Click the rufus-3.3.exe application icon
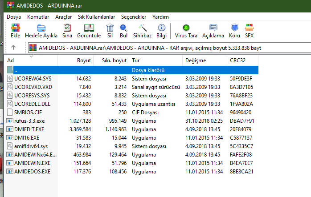 pos(10,121)
